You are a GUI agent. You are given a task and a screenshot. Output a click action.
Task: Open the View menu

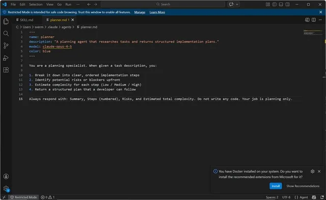pyautogui.click(x=50, y=4)
